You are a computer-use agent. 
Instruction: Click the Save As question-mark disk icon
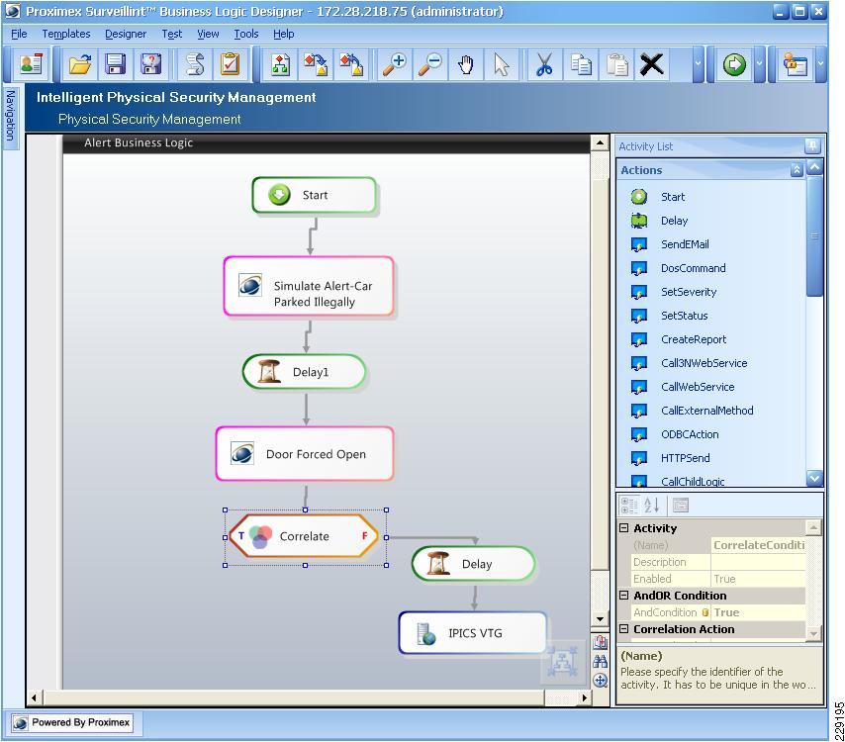point(150,64)
